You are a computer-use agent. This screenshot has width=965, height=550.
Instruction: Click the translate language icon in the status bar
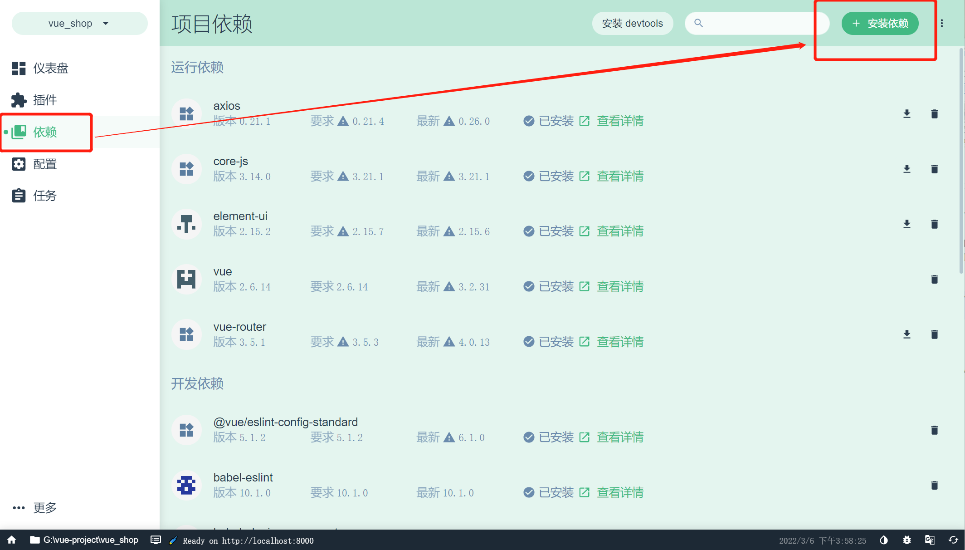coord(930,540)
